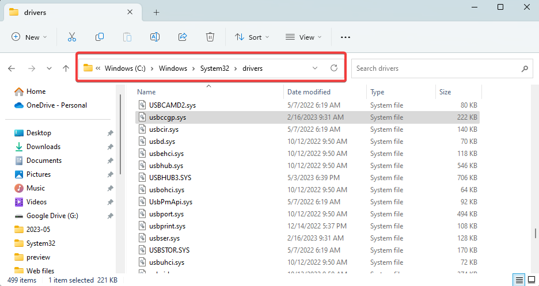Screen dimensions: 539x286
Task: Click the search magnifier icon
Action: pyautogui.click(x=525, y=68)
